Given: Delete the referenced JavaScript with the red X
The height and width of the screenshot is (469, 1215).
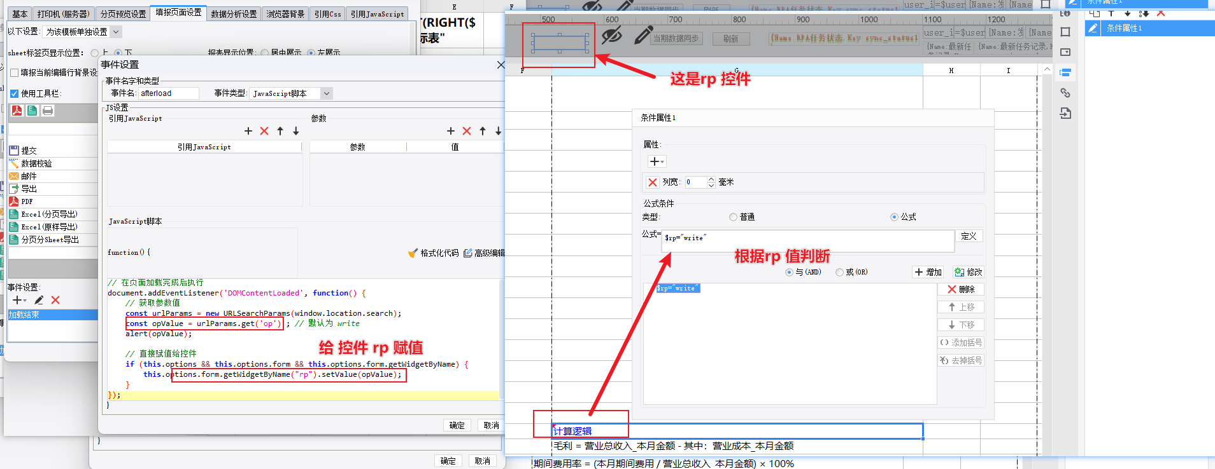Looking at the screenshot, I should (264, 131).
